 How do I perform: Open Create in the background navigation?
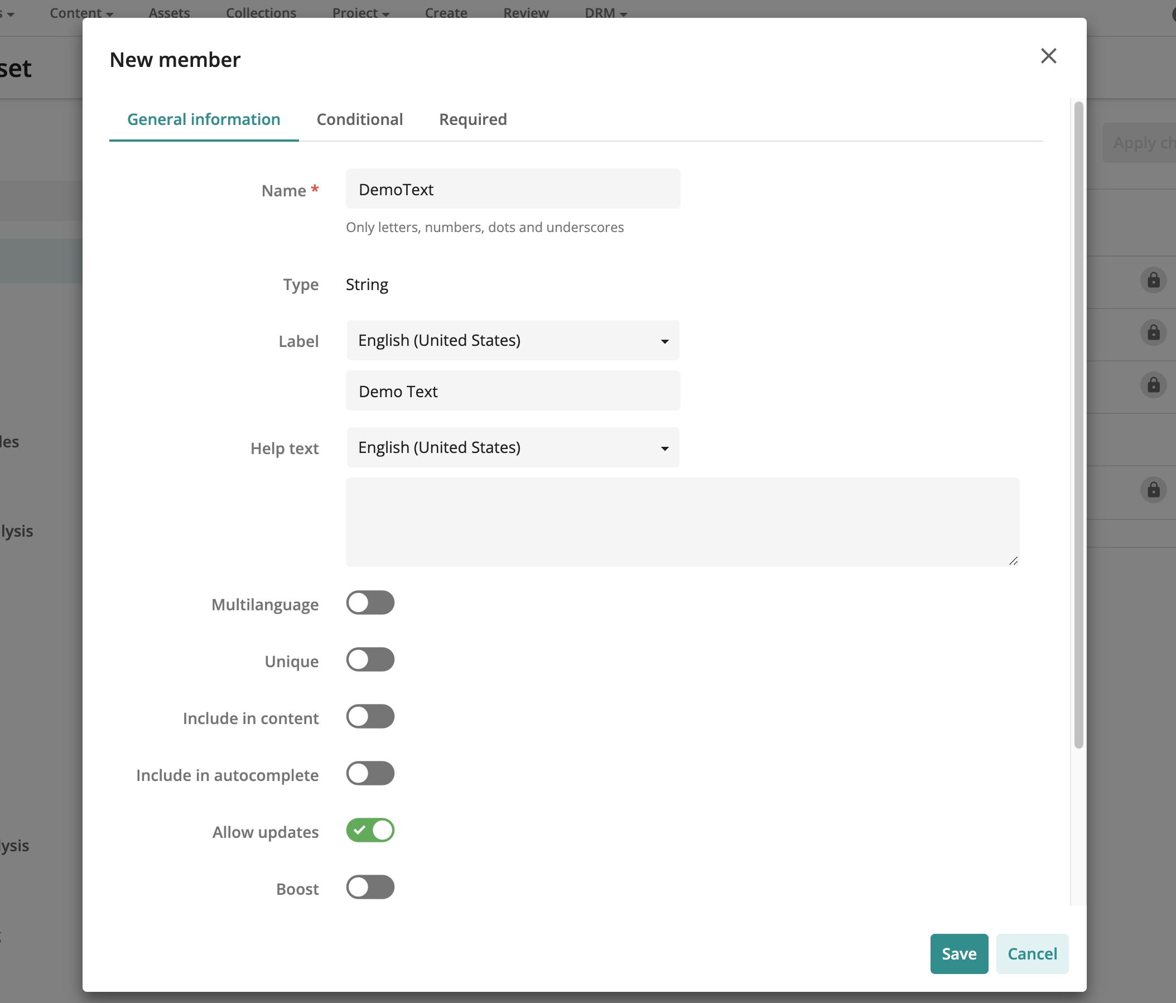tap(446, 12)
